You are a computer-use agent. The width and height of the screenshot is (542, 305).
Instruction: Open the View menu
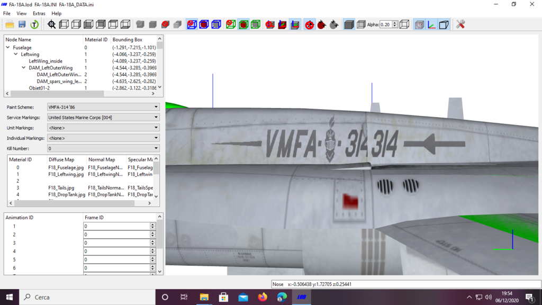click(x=21, y=13)
